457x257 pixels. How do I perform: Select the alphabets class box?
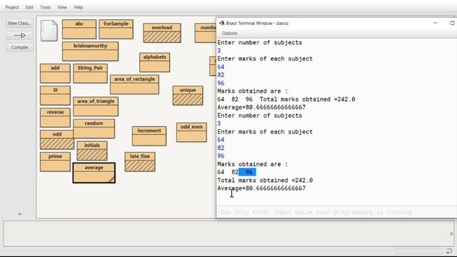(x=154, y=62)
